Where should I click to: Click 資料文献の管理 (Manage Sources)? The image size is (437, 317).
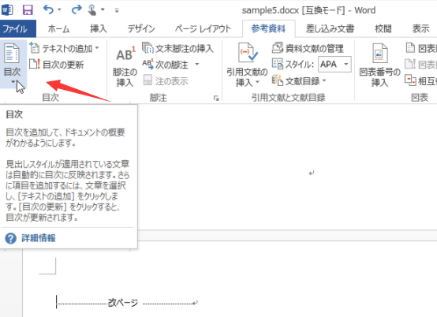point(308,48)
